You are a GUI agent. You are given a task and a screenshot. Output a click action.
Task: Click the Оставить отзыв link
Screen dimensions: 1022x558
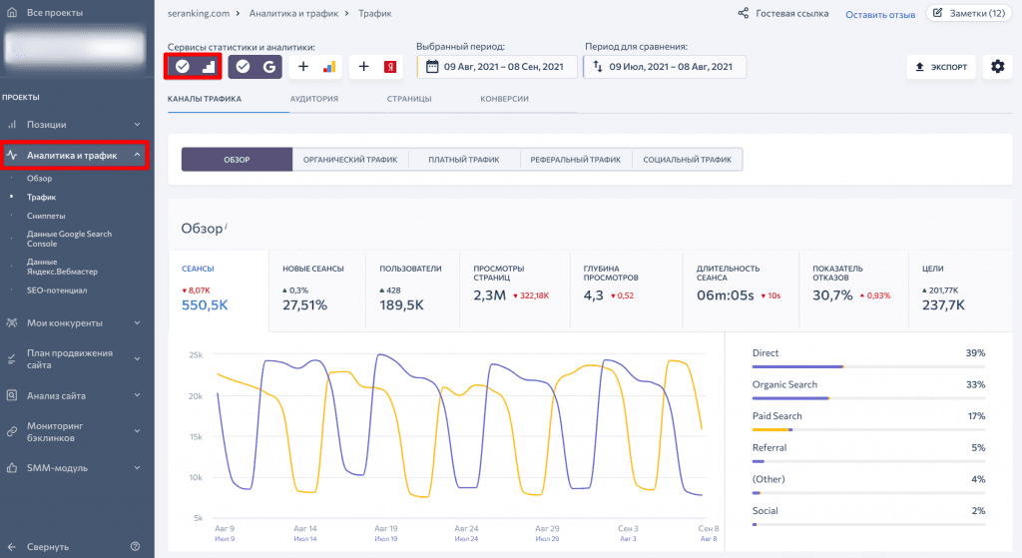point(880,14)
